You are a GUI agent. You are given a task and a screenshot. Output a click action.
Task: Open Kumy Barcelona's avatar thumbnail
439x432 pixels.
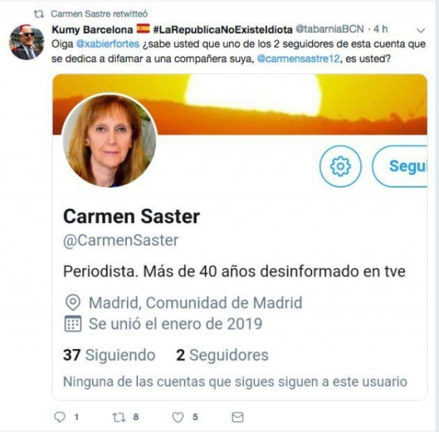pos(27,42)
